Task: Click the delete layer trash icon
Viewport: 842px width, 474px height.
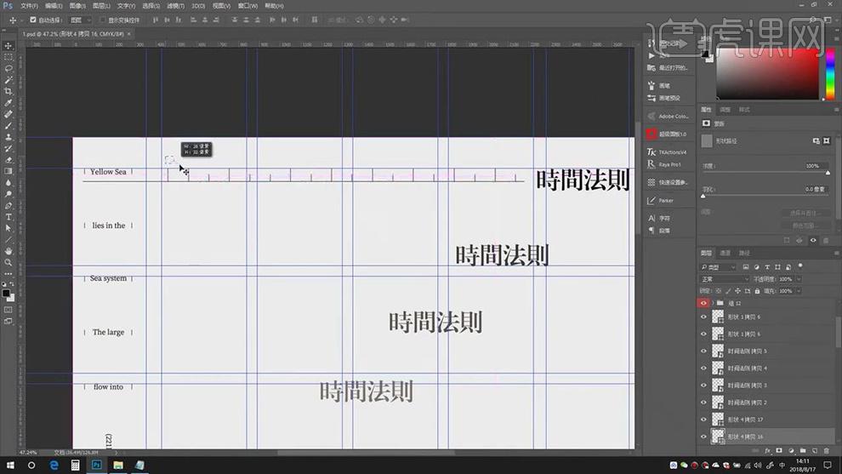Action: coord(827,451)
